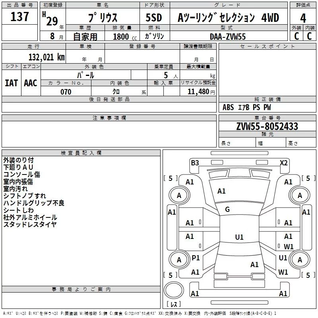Screen dimensions: 318x318
Task: Click the U1 dent mark on roof
Action: tap(239, 237)
